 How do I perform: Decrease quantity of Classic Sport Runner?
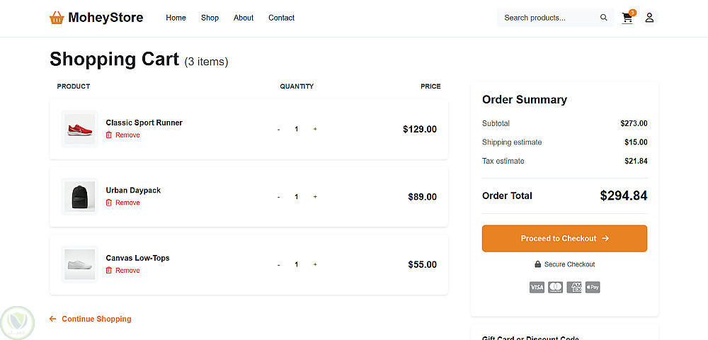pos(278,129)
